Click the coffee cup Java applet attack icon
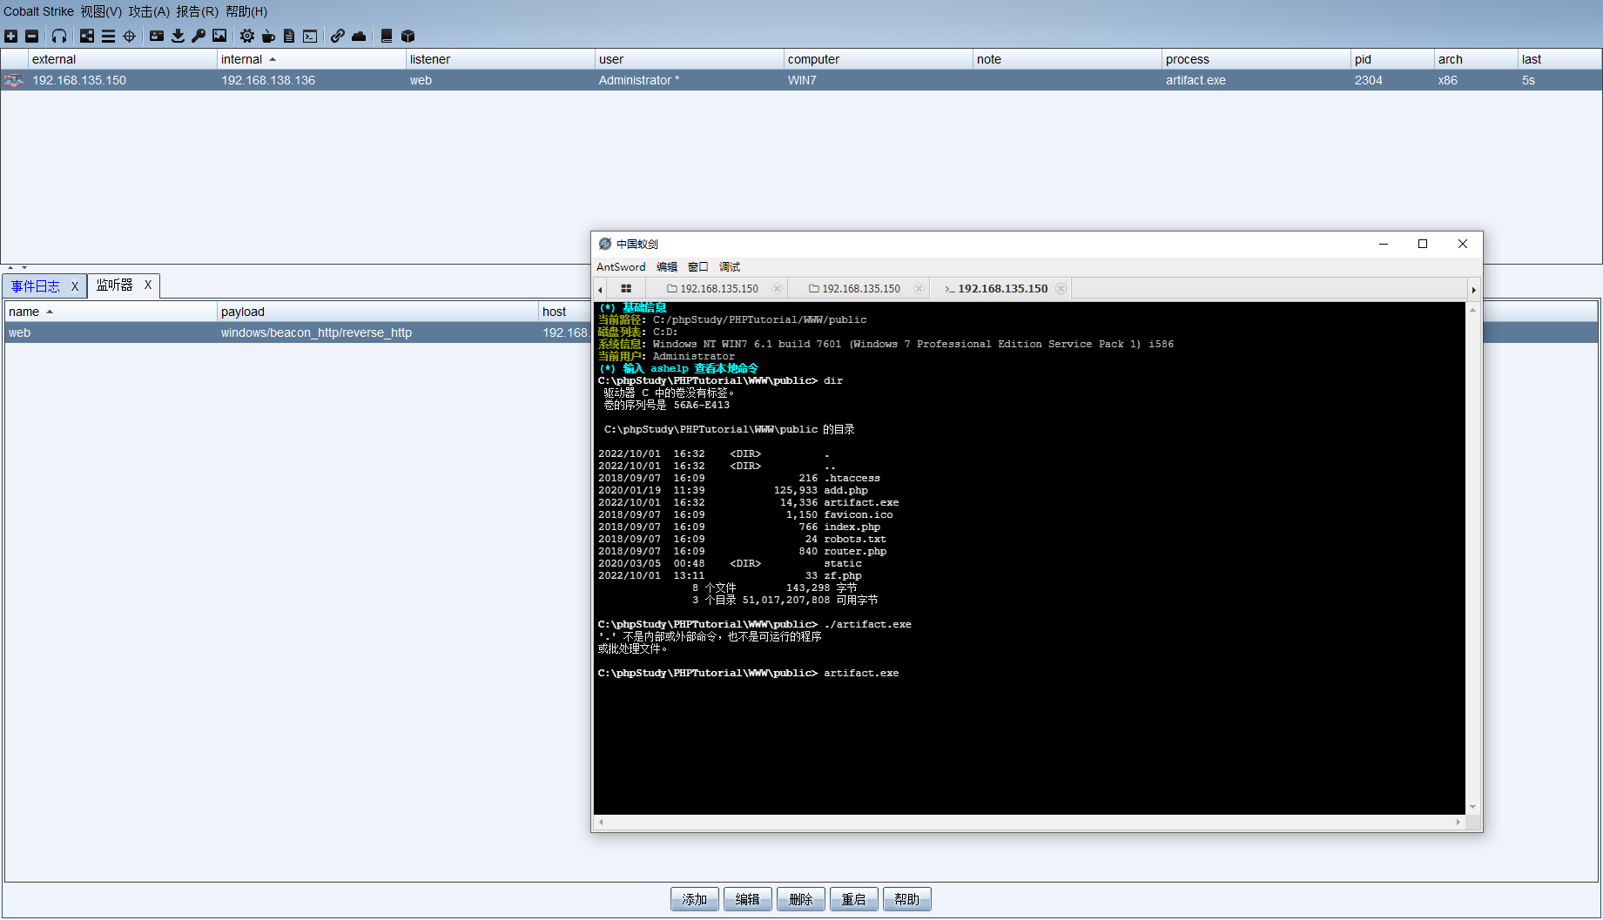The image size is (1603, 920). point(268,36)
